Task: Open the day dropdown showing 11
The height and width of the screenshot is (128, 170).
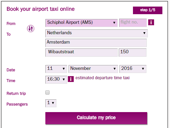Action: (56, 69)
